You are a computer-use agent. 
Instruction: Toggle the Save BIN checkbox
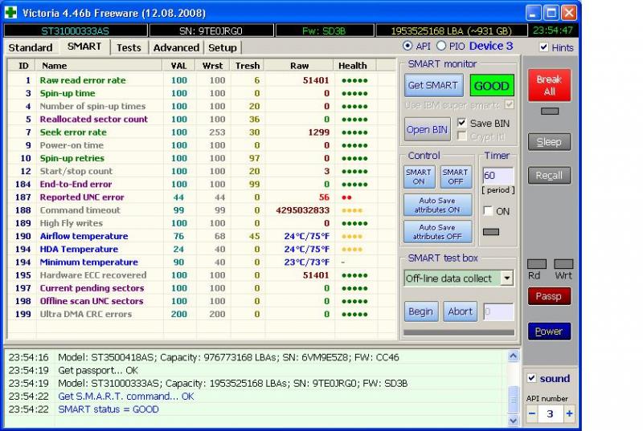[x=461, y=123]
